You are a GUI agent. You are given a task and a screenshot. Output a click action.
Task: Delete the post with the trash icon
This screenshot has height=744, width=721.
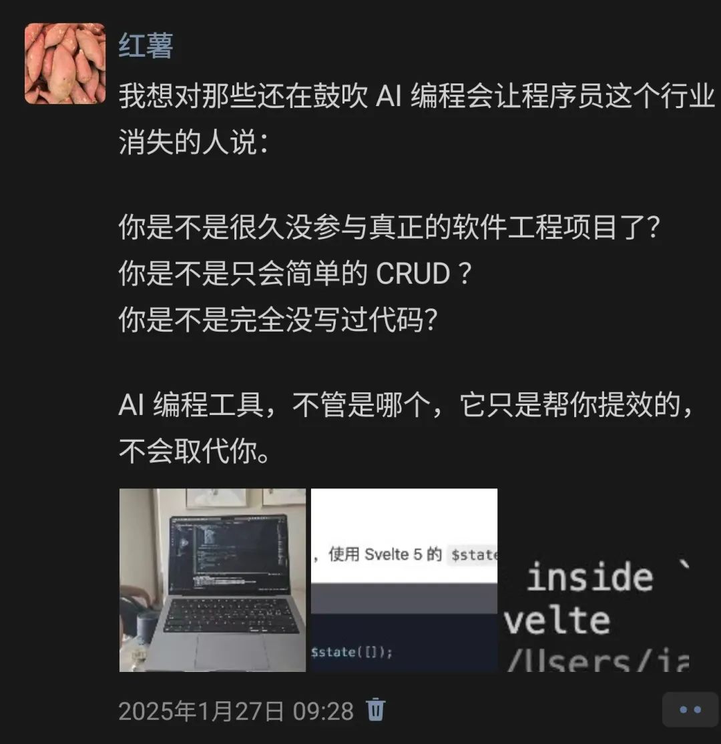[x=375, y=710]
